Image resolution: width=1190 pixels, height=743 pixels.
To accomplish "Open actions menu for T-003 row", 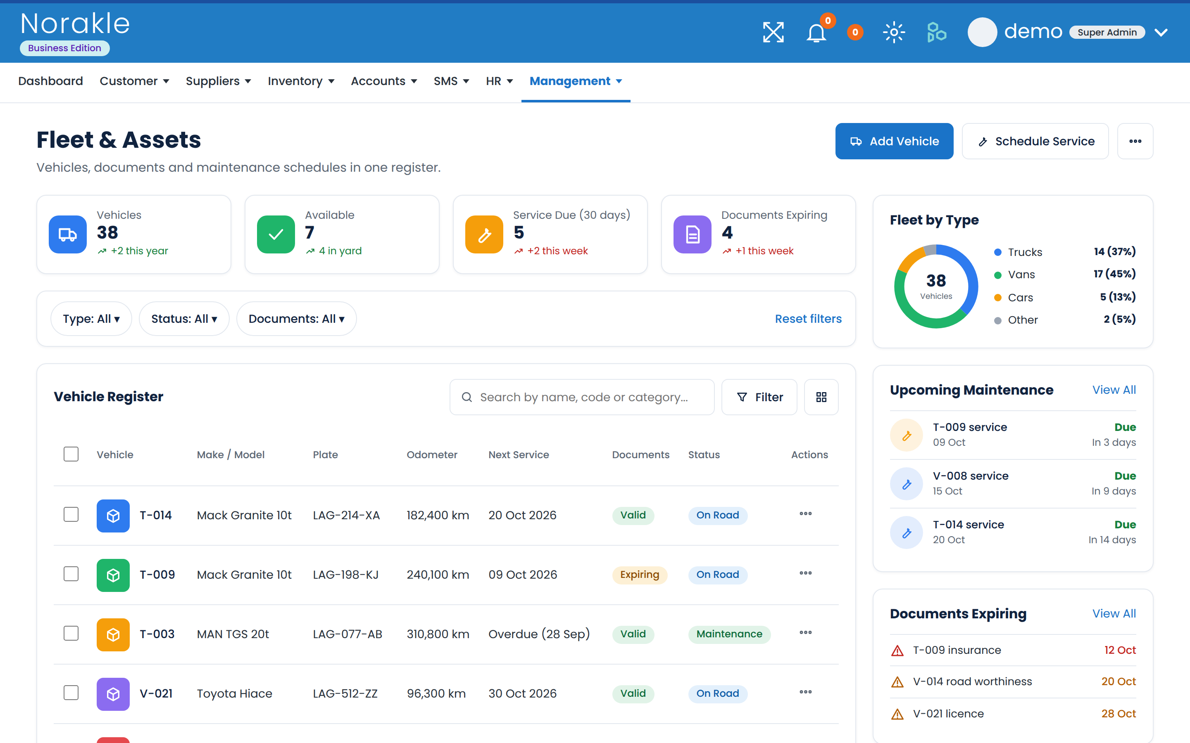I will [x=805, y=633].
